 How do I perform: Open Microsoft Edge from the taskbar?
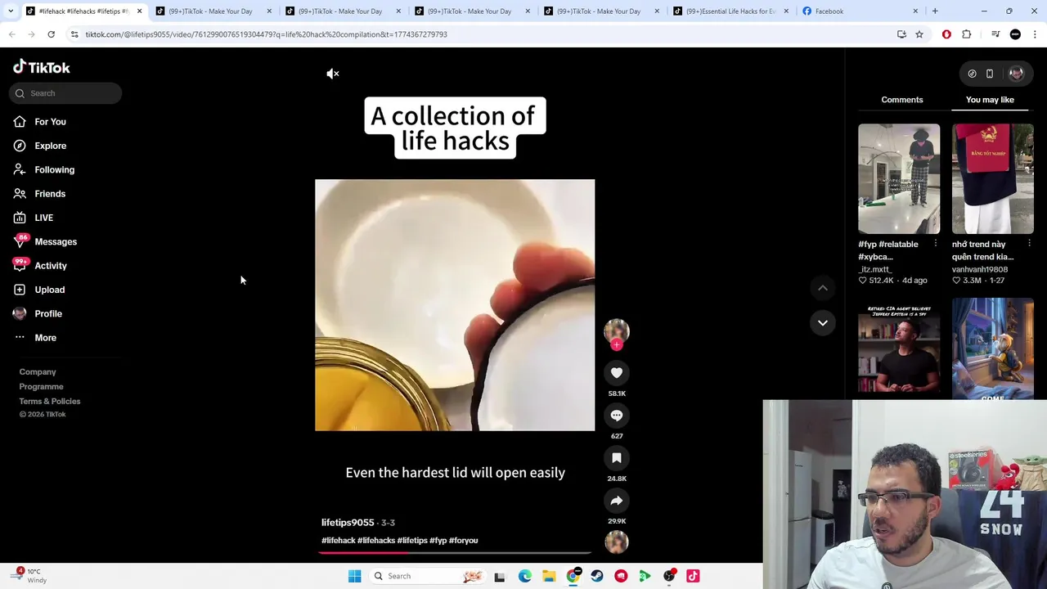(524, 576)
